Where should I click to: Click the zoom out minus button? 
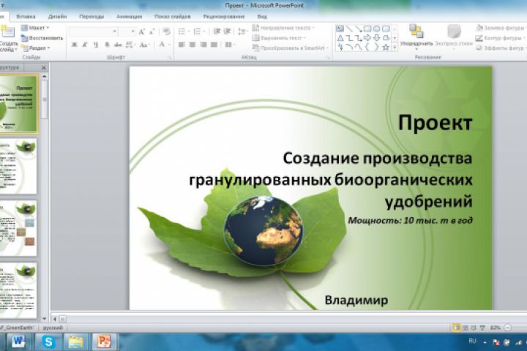(x=507, y=328)
